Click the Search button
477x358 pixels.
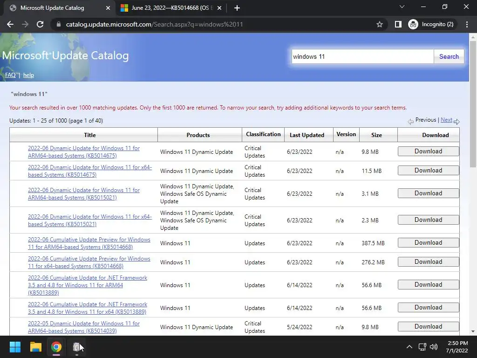tap(449, 56)
